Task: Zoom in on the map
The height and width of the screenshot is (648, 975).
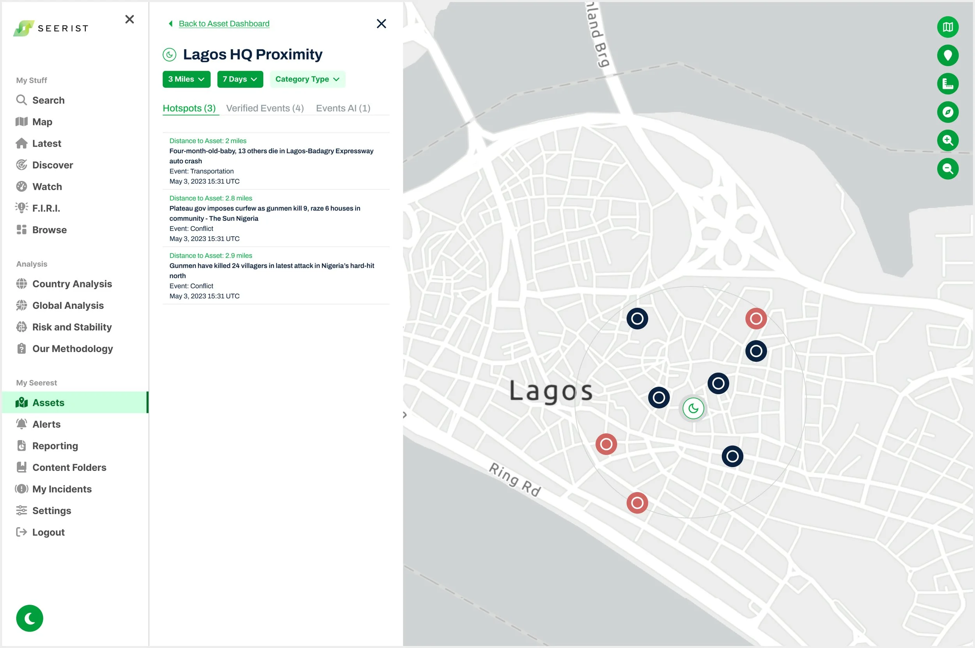Action: pyautogui.click(x=947, y=140)
